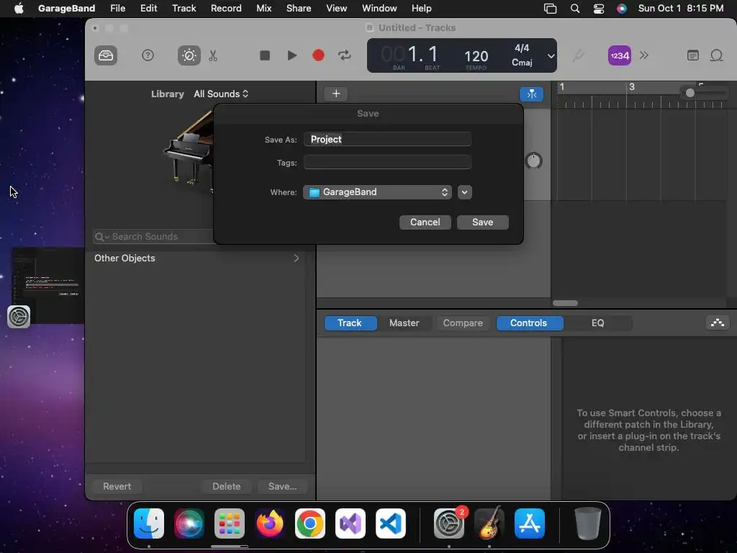Click the Cmaj key signature
Image resolution: width=737 pixels, height=553 pixels.
pos(522,63)
